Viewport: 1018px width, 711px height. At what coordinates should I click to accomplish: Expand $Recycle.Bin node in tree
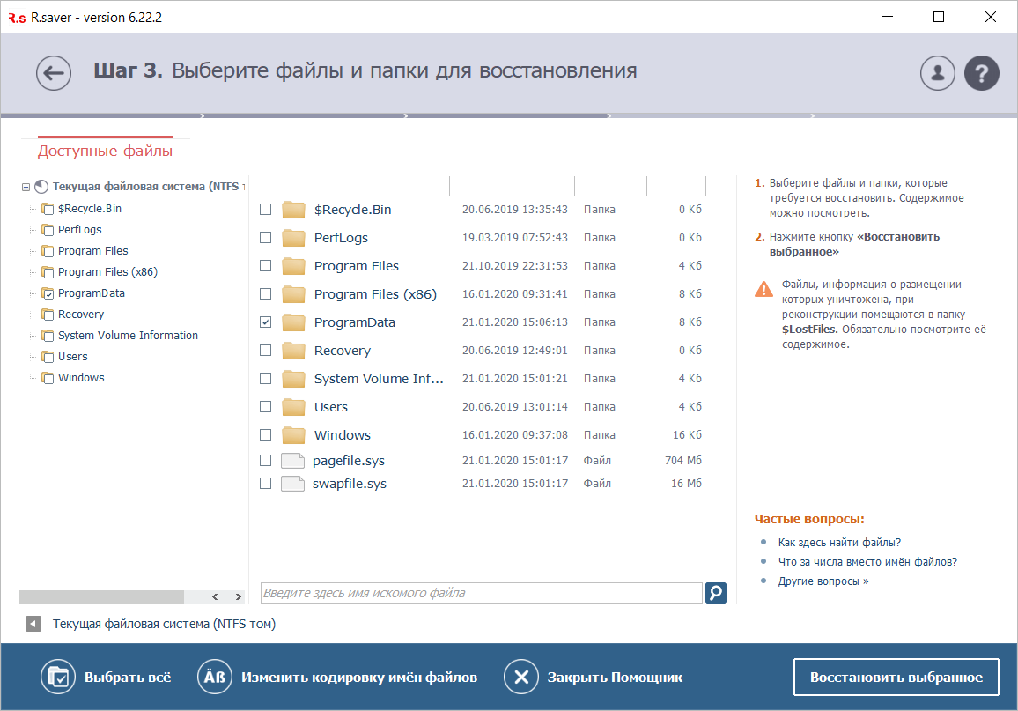point(33,209)
